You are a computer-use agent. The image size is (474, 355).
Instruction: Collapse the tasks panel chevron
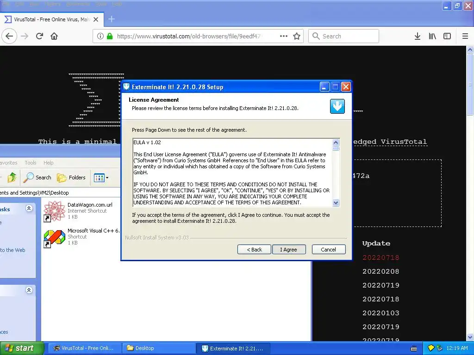[29, 208]
